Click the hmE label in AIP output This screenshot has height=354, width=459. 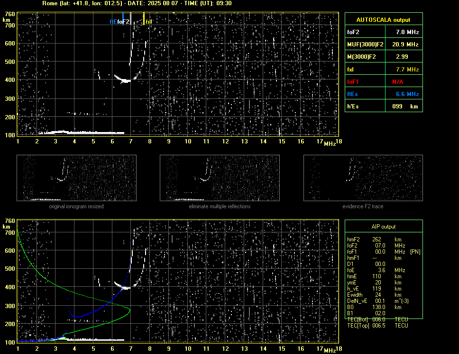(352, 276)
